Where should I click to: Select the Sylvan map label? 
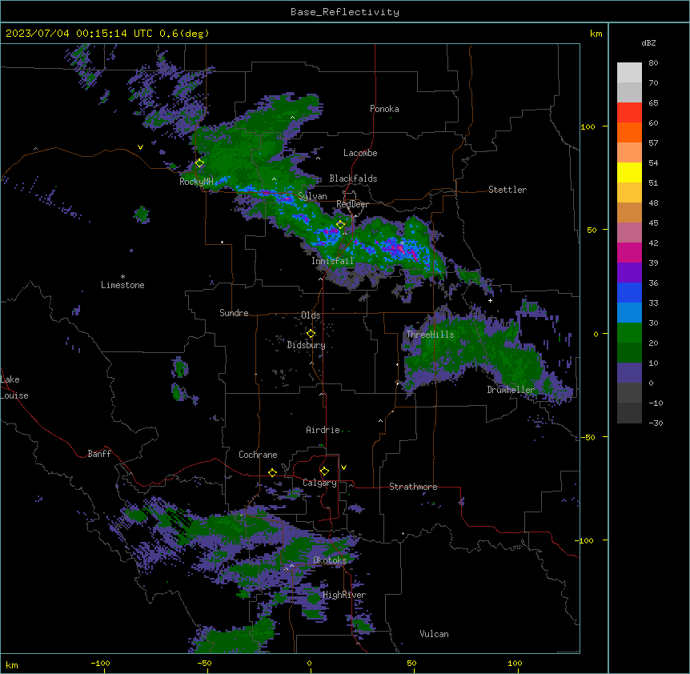pos(312,196)
